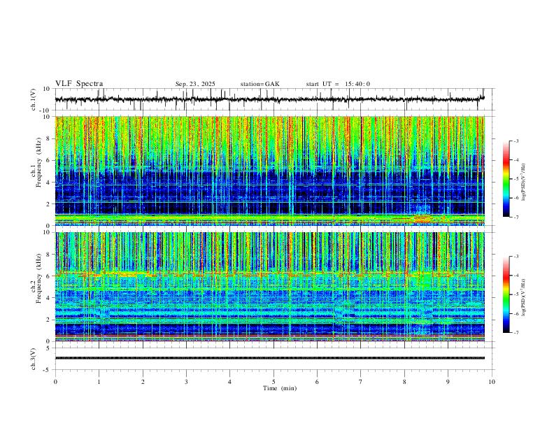Click the "-5" tick on ch.2 colorbar
Image resolution: width=554 pixels, height=428 pixels.
pyautogui.click(x=516, y=294)
